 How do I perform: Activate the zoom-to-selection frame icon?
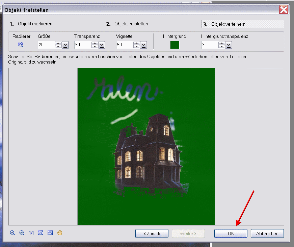click(50, 233)
